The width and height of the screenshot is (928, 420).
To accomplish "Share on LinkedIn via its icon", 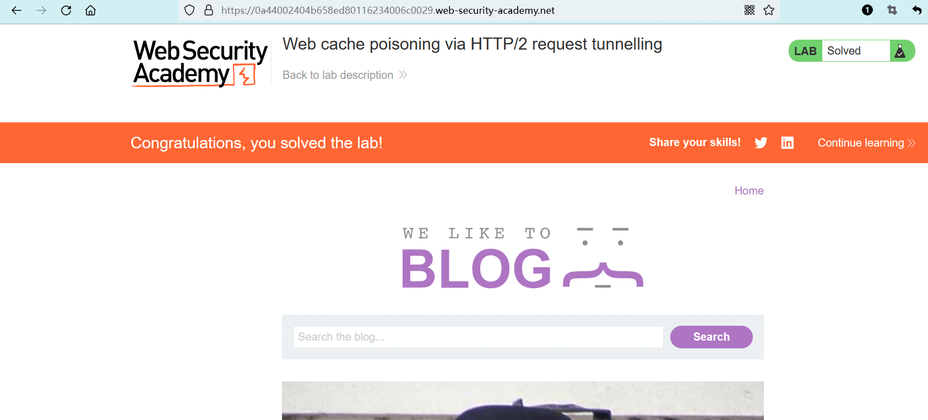I will [x=788, y=143].
